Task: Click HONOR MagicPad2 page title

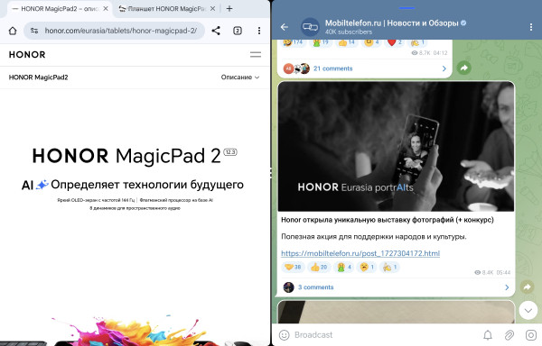Action: [38, 77]
